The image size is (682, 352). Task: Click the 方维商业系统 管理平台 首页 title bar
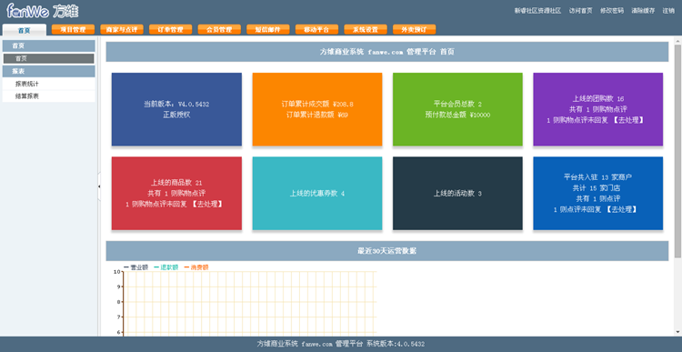tap(387, 52)
